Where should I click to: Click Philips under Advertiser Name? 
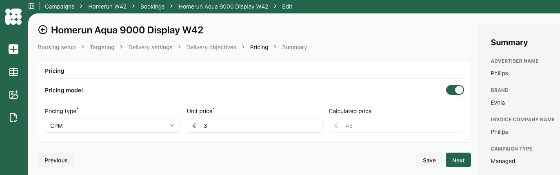tap(499, 73)
